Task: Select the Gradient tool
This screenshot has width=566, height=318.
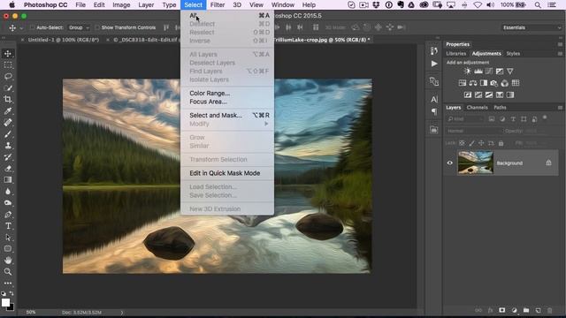Action: [8, 180]
